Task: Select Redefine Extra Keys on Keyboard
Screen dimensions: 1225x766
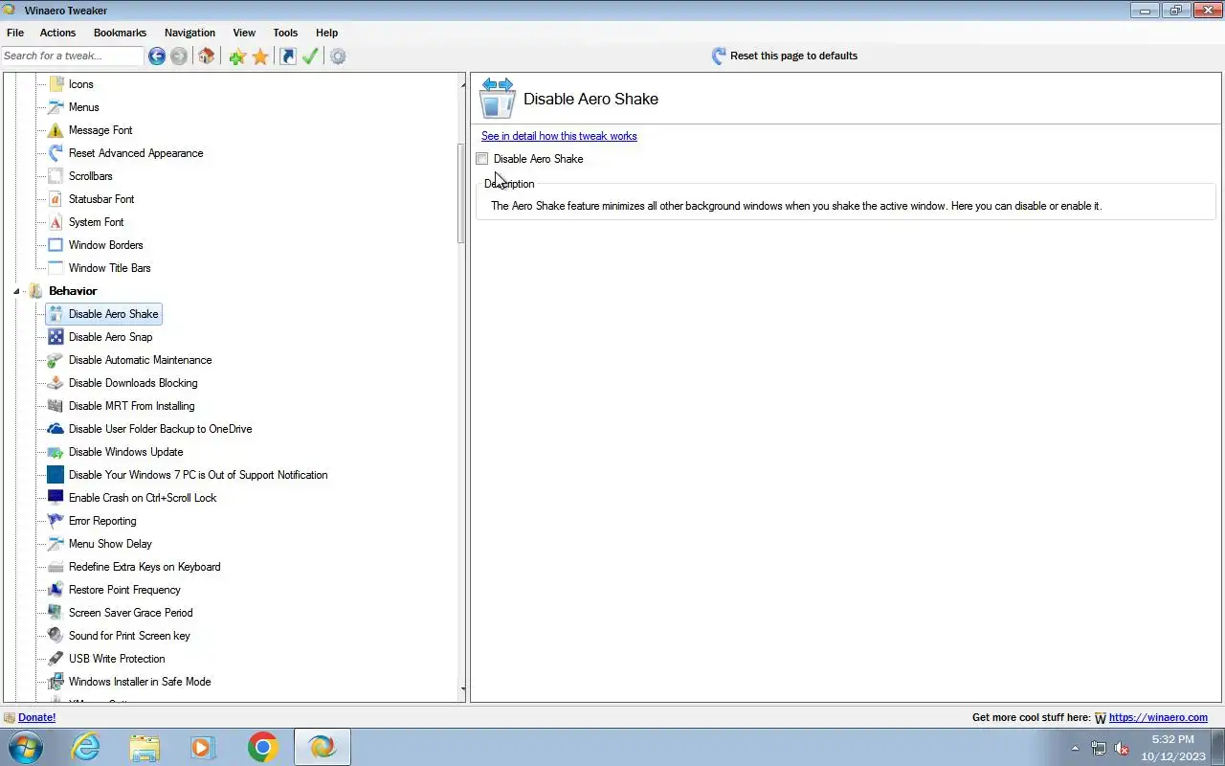Action: pyautogui.click(x=145, y=567)
